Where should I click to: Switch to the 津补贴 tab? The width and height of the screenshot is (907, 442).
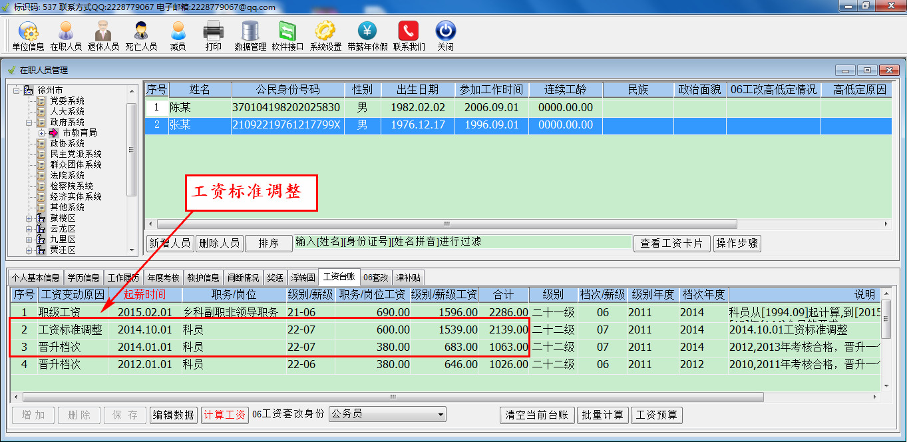[409, 278]
